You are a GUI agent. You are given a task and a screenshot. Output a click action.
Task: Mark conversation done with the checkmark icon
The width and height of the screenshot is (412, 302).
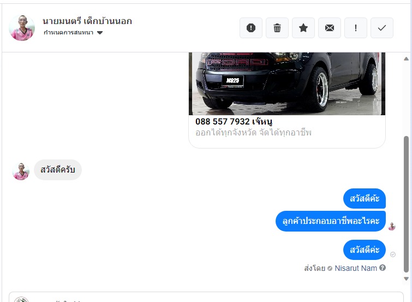[382, 28]
